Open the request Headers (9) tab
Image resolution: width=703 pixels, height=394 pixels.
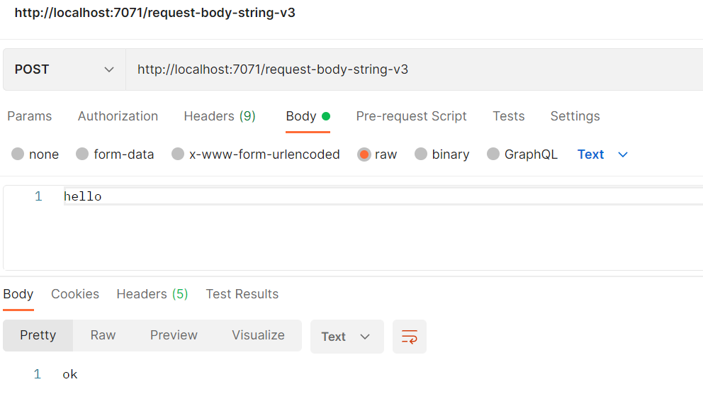220,116
